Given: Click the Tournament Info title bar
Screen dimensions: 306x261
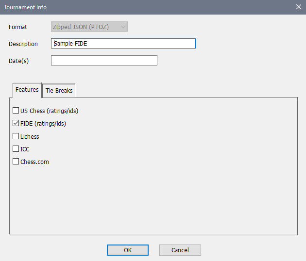Looking at the screenshot, I should point(146,7).
